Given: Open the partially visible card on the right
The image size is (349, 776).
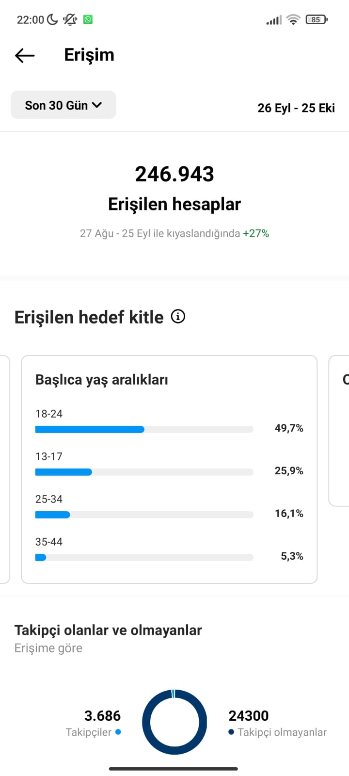Looking at the screenshot, I should pyautogui.click(x=339, y=431).
